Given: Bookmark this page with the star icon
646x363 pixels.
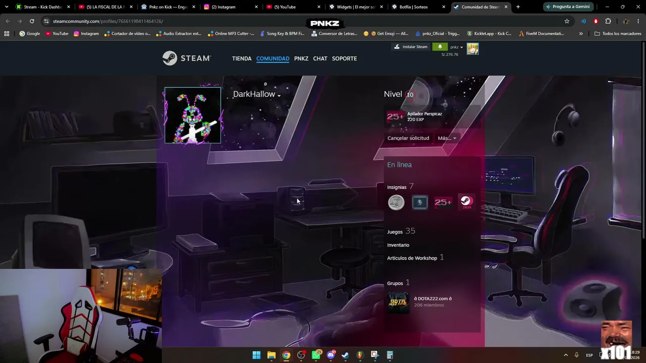Looking at the screenshot, I should coord(567,21).
